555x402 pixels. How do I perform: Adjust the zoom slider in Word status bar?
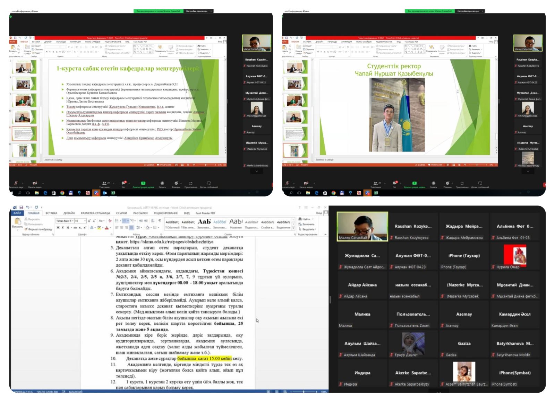(x=304, y=392)
